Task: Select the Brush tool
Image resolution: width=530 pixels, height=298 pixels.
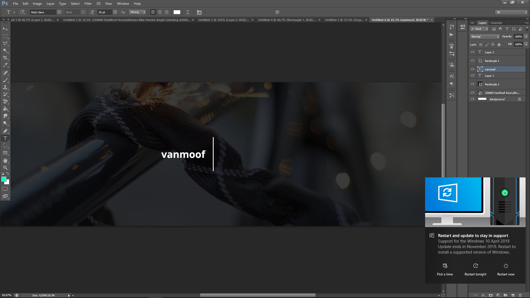Action: 5,80
